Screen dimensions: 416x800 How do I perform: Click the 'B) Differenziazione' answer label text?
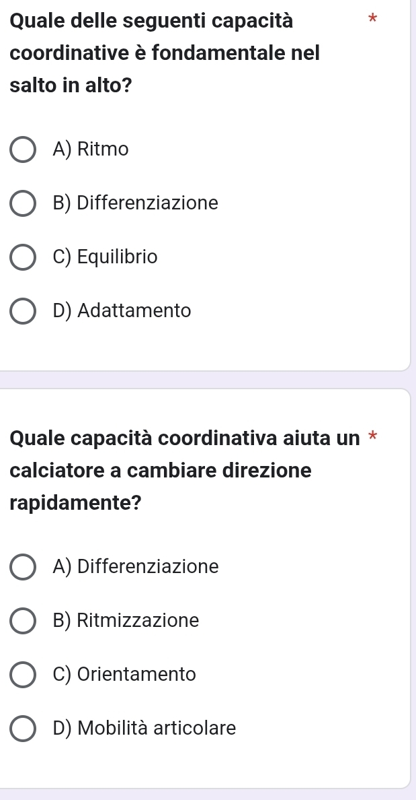(135, 203)
